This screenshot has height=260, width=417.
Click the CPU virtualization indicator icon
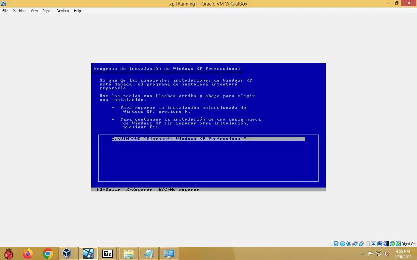[386, 244]
